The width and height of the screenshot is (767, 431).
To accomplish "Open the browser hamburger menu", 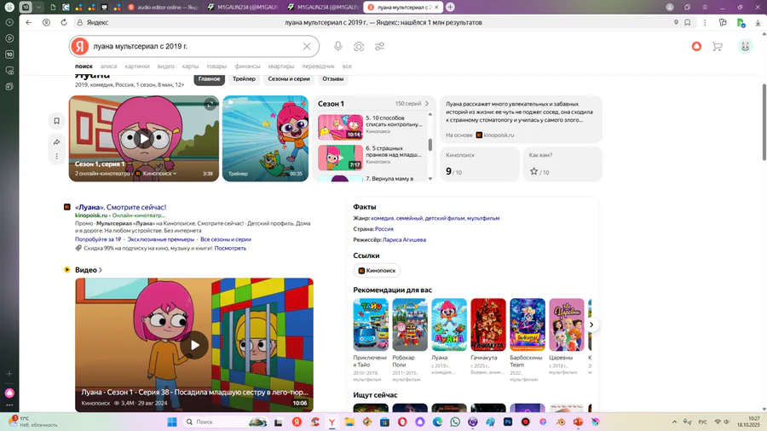I will tap(705, 8).
